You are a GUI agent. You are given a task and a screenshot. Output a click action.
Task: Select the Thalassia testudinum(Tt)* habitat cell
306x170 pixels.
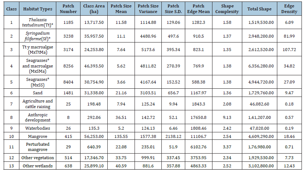(x=37, y=23)
